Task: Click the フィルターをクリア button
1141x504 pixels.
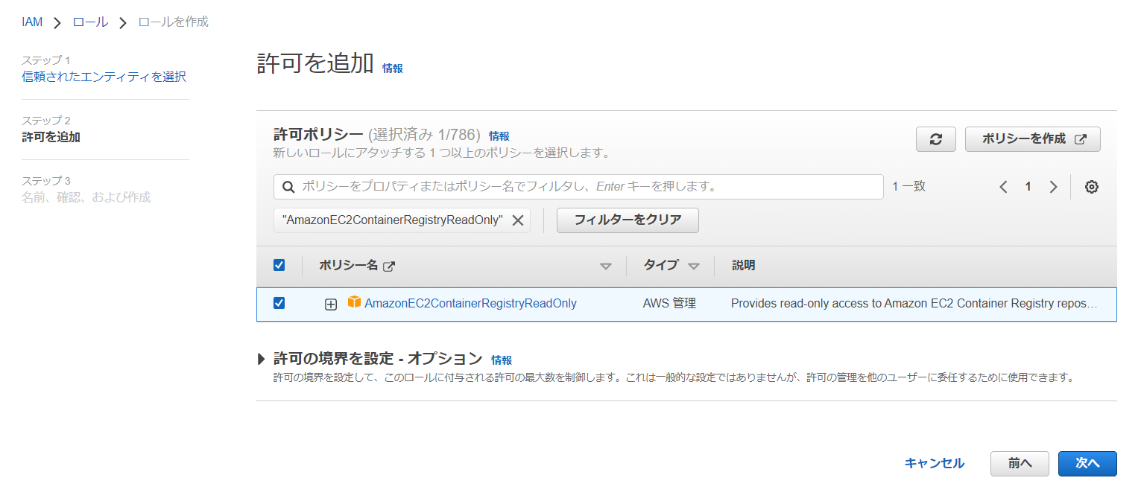Action: [627, 220]
